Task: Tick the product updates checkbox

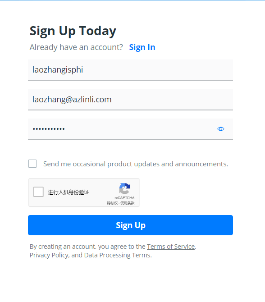Action: click(32, 164)
